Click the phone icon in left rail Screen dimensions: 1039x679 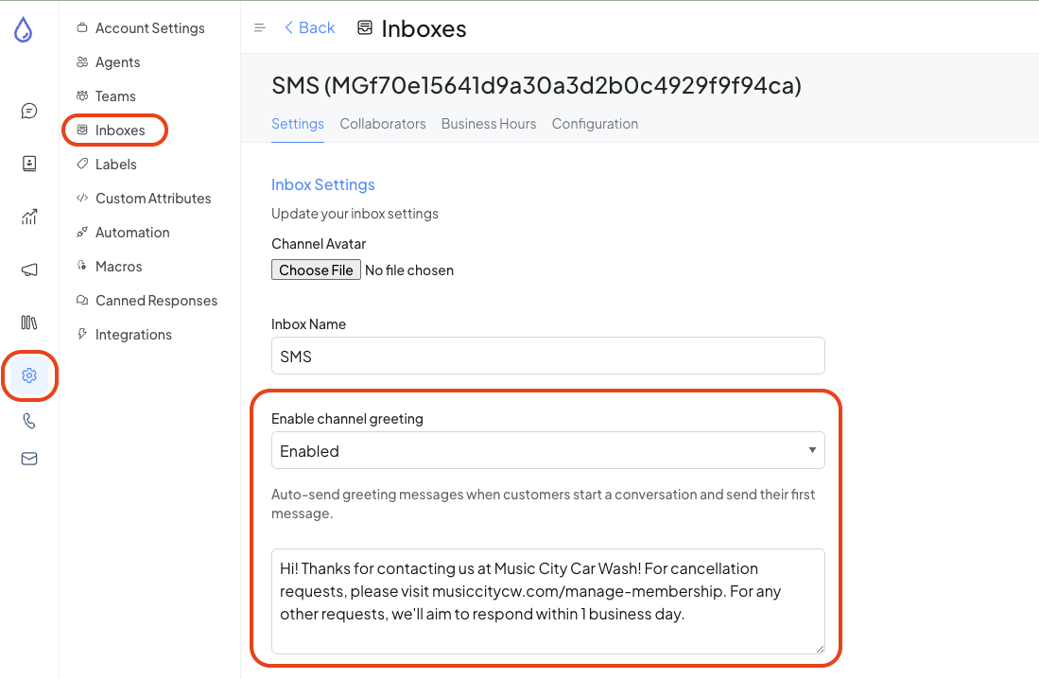point(29,421)
